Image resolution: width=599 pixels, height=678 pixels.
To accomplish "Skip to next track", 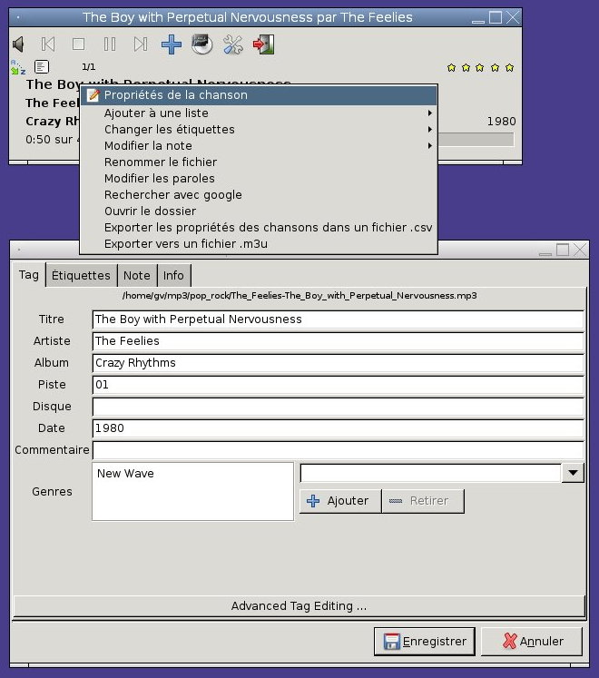I will tap(140, 44).
